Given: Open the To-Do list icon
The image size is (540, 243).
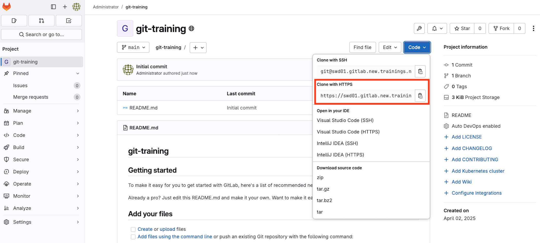Looking at the screenshot, I should [x=69, y=21].
